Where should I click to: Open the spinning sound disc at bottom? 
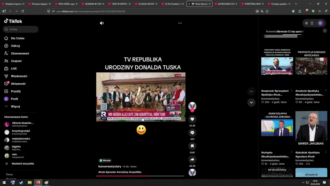[x=192, y=172]
